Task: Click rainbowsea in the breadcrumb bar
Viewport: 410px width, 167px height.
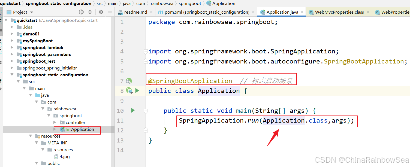Action: [162, 3]
